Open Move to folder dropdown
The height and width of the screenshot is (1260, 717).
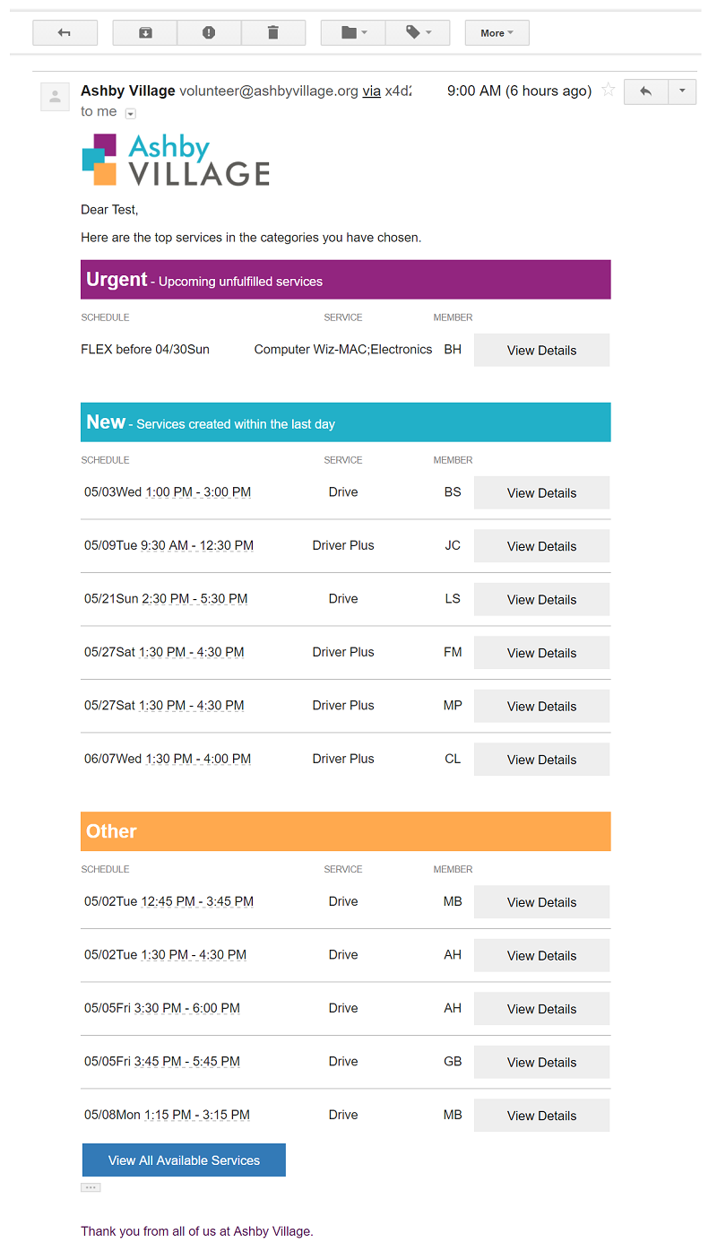(353, 33)
